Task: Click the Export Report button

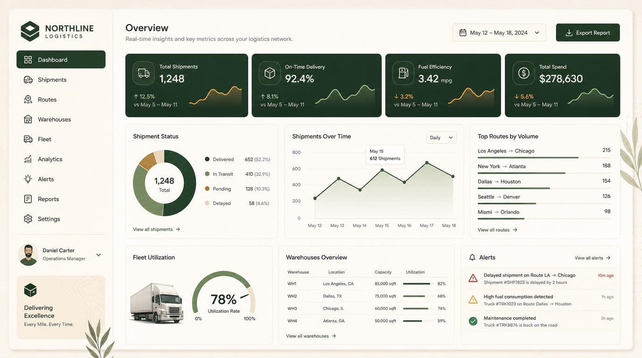Action: coord(588,33)
